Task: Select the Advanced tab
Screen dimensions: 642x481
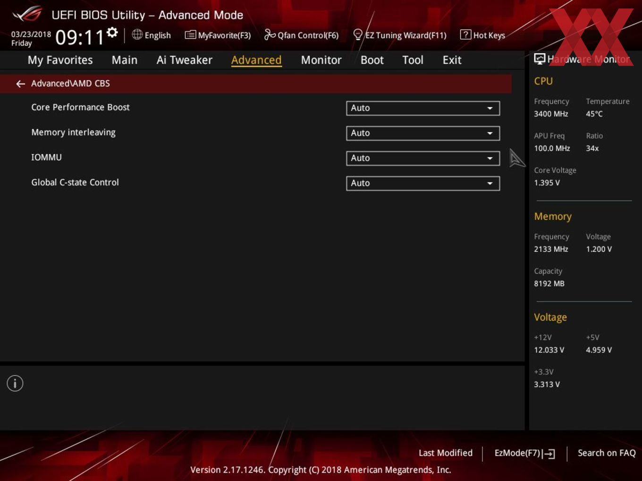Action: 256,60
